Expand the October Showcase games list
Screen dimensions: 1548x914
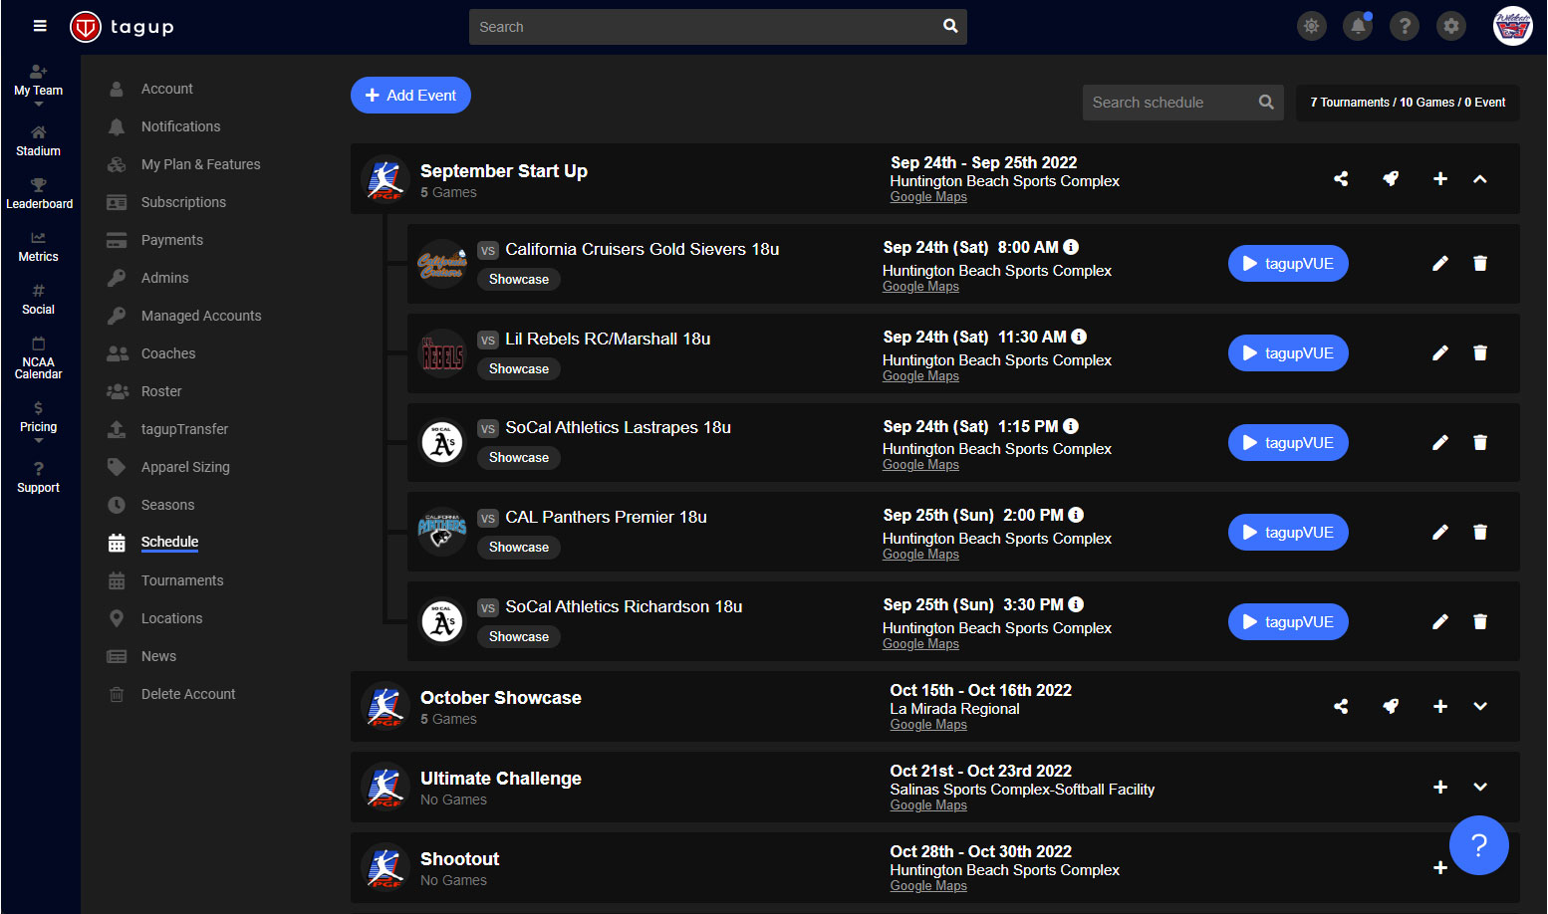coord(1480,707)
